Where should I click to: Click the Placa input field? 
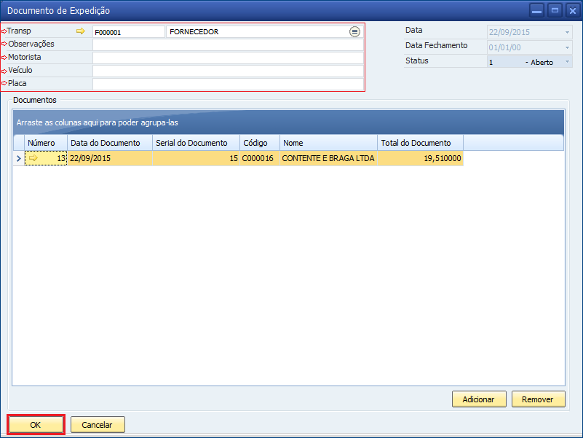click(x=228, y=84)
